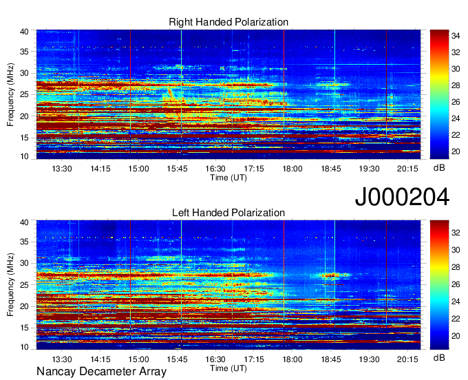Click the 10 MHz tick on Left Handed frequency axis

pos(24,347)
